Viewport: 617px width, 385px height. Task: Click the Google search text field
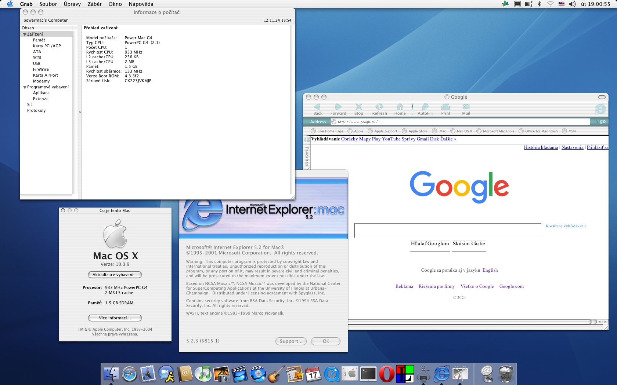[x=448, y=230]
